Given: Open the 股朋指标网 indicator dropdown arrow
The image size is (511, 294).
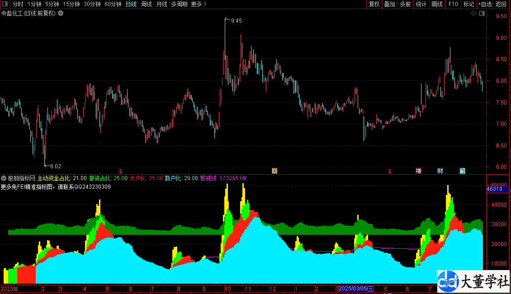Looking at the screenshot, I should click(4, 178).
